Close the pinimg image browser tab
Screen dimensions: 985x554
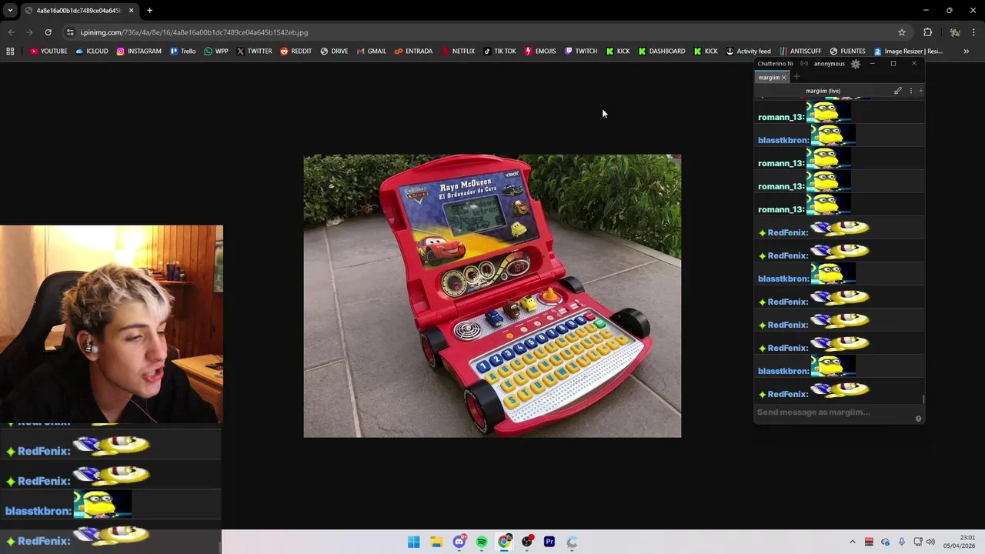[132, 10]
